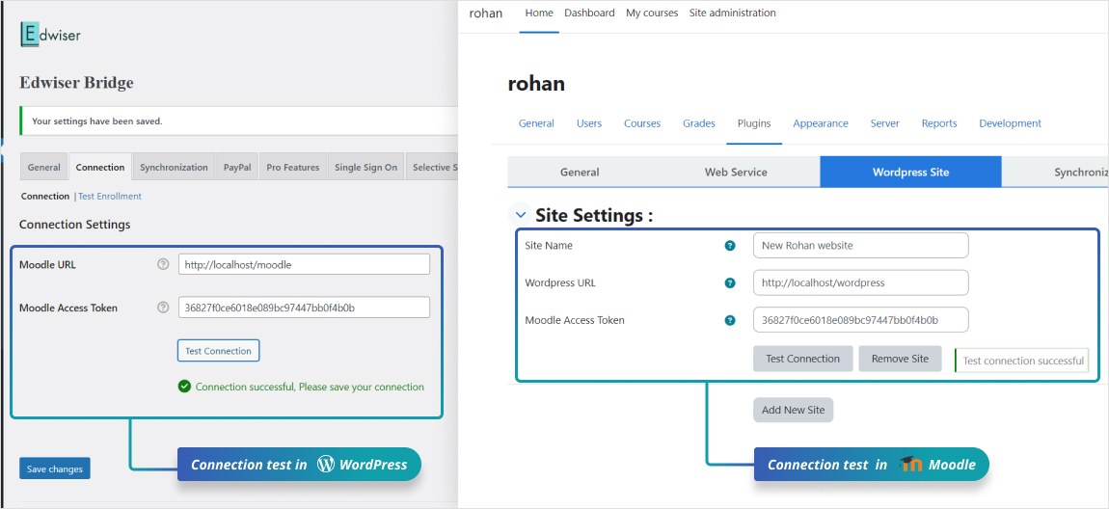Screen dimensions: 1109x509
Task: Click help icon next to Site Name
Action: [x=730, y=245]
